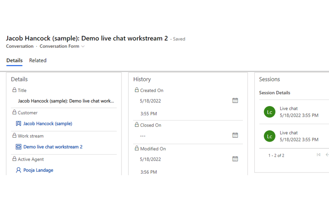Open Demo live chat workstream 2 link

(x=53, y=147)
